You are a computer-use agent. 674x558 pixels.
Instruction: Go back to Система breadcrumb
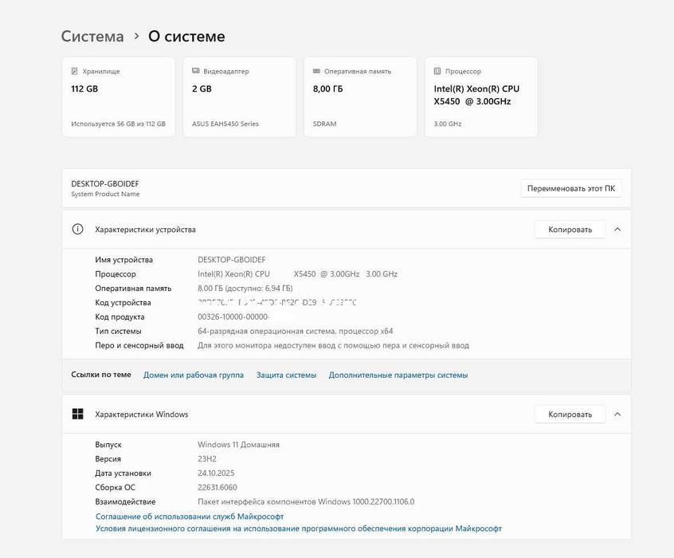pyautogui.click(x=92, y=36)
